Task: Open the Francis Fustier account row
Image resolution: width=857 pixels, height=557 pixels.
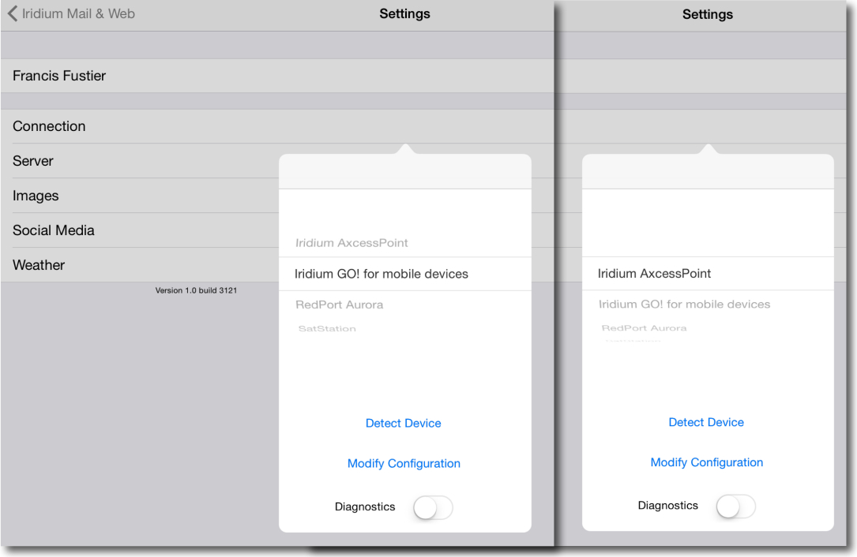Action: click(x=277, y=76)
